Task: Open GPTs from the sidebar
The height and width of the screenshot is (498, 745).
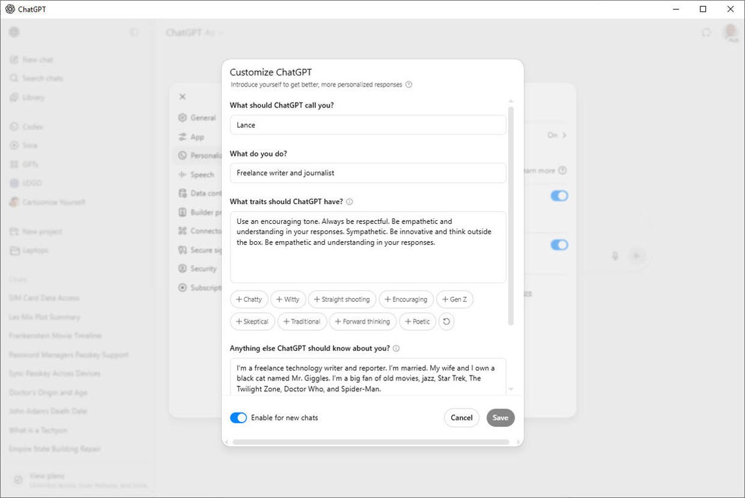Action: point(24,164)
